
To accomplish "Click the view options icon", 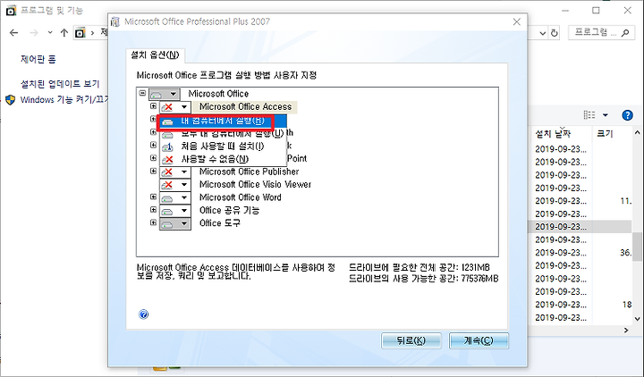I will point(589,115).
